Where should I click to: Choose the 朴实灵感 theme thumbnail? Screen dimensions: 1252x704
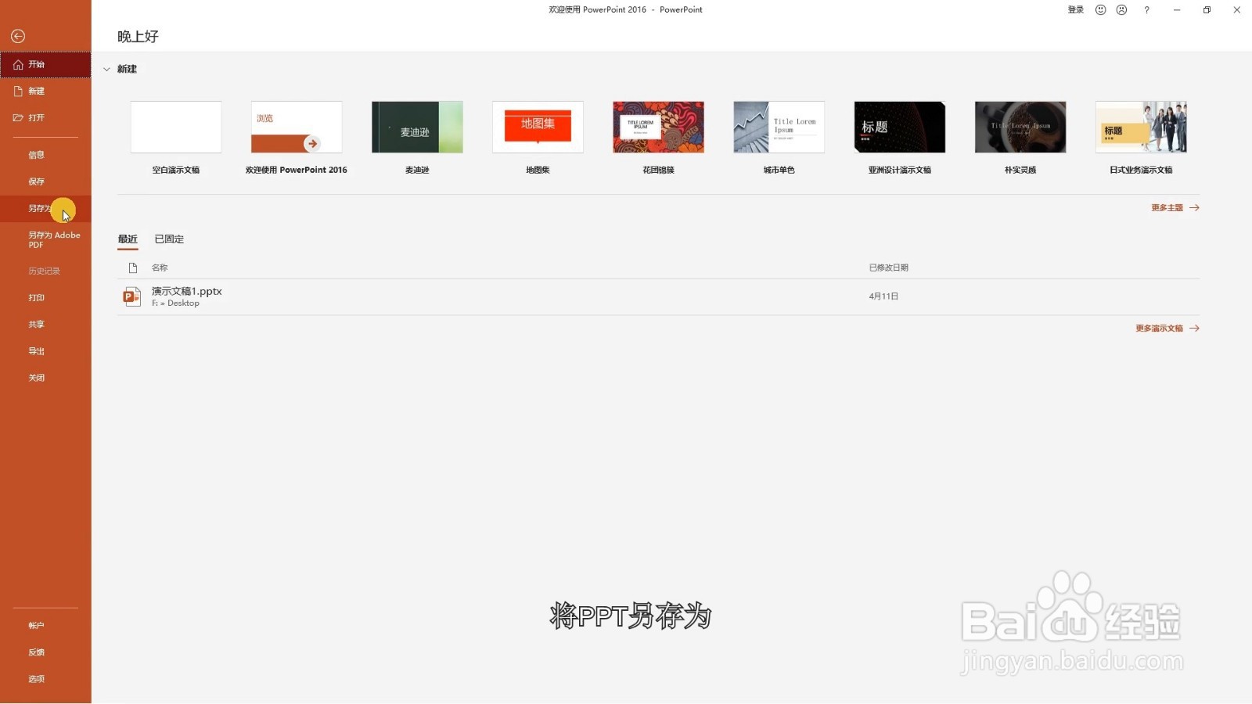click(x=1020, y=127)
